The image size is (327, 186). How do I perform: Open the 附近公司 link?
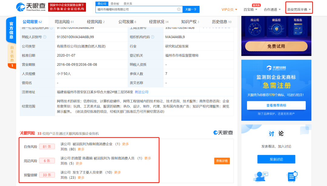[141, 92]
